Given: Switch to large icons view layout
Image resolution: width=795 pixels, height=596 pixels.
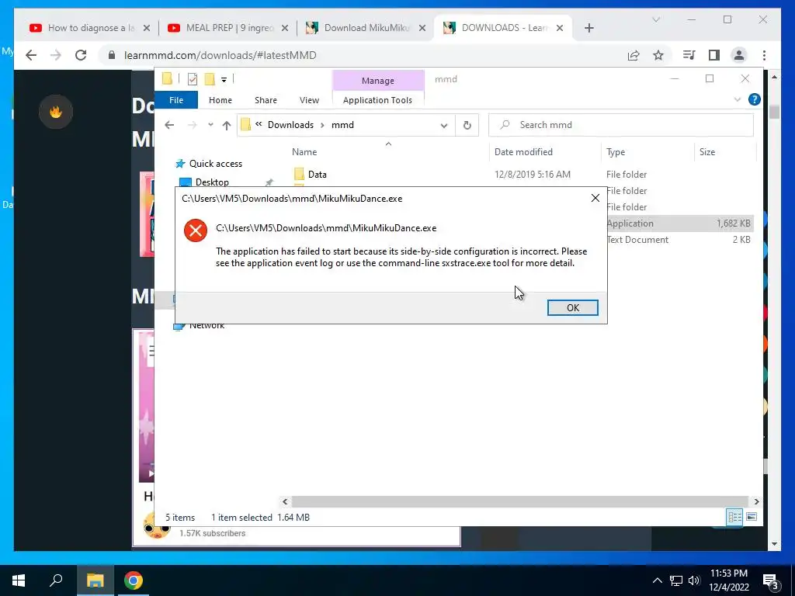Looking at the screenshot, I should click(x=752, y=517).
